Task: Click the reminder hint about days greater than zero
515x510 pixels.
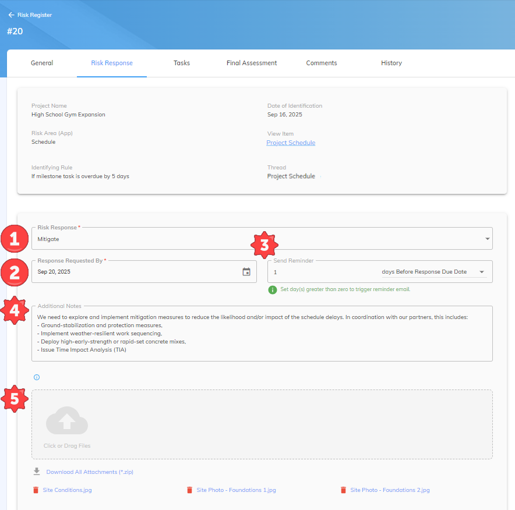Action: [345, 289]
